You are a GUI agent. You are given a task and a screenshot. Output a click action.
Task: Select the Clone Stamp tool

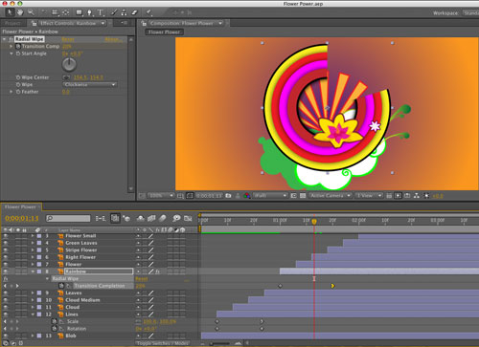coord(124,12)
